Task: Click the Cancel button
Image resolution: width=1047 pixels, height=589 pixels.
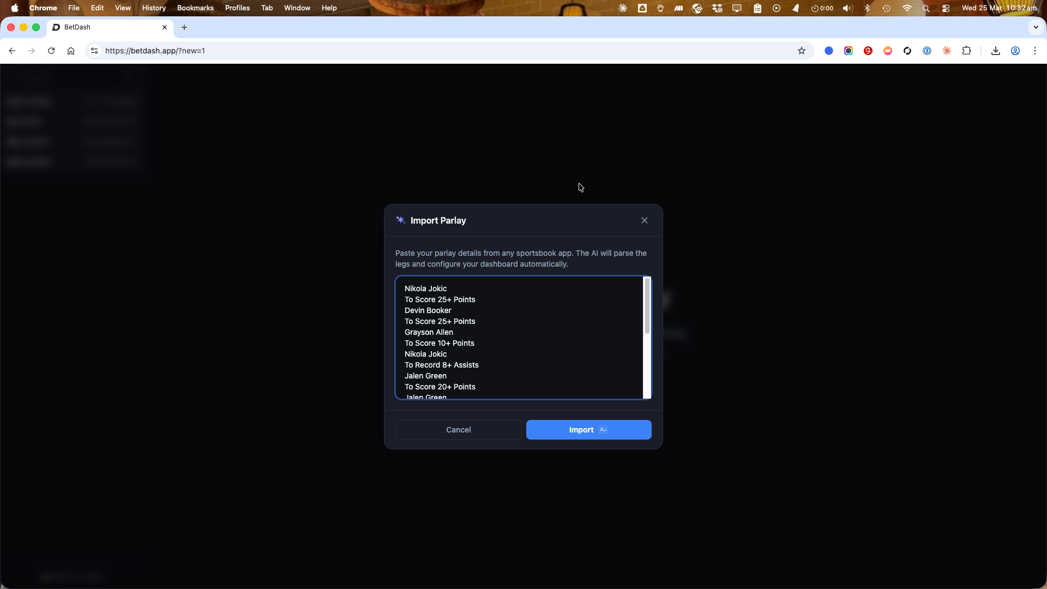Action: 458,430
